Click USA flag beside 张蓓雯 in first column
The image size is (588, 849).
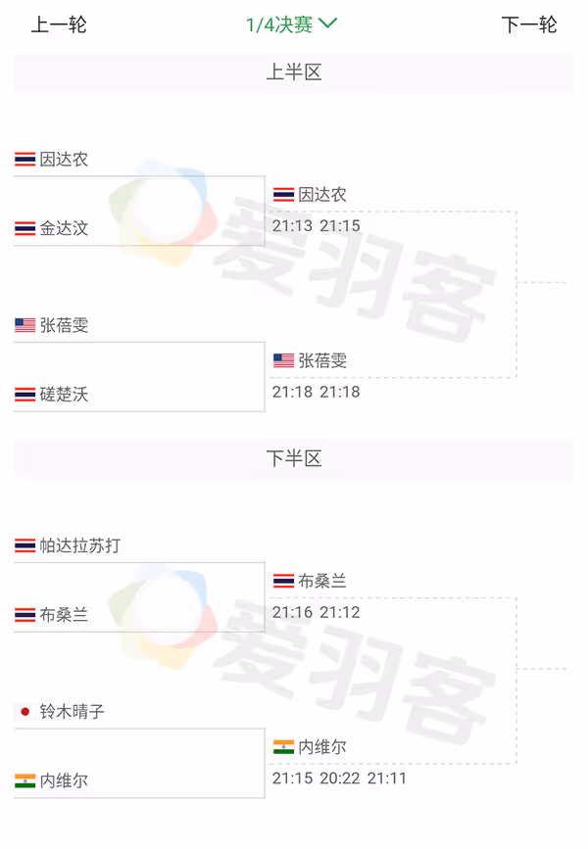(x=24, y=325)
